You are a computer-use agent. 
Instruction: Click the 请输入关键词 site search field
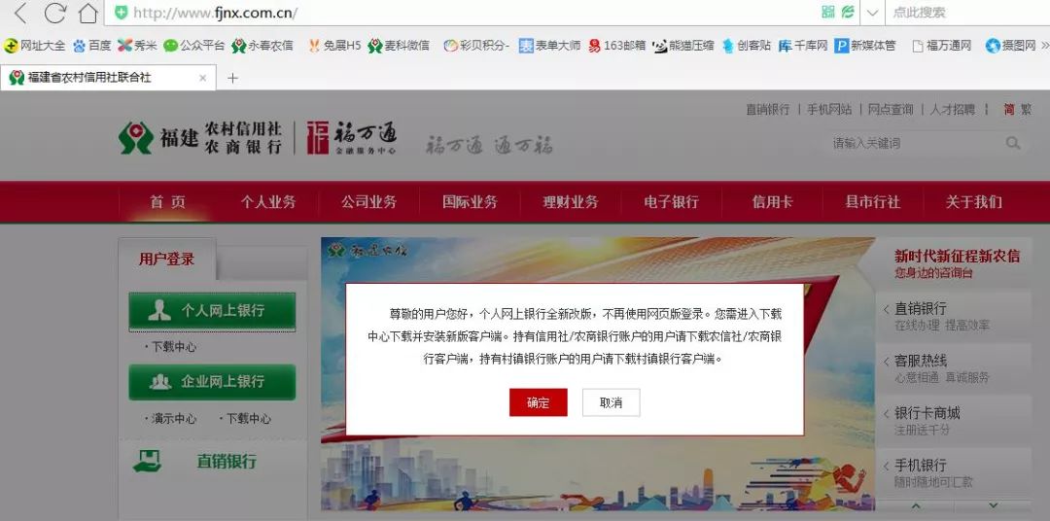point(914,143)
